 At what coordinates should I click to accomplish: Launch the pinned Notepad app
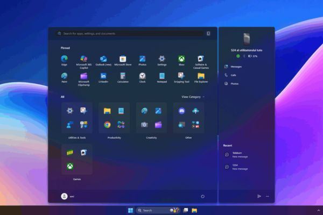pos(162,77)
